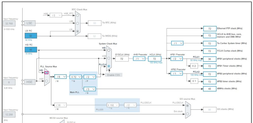Click the APB2 peripheral clocks 72 field
The width and height of the screenshot is (253, 123).
210,74
